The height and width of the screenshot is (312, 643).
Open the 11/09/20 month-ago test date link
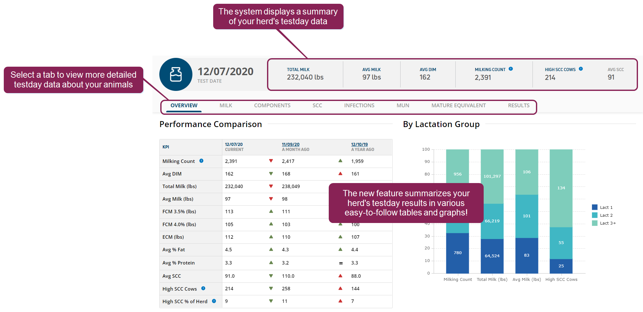pyautogui.click(x=290, y=144)
